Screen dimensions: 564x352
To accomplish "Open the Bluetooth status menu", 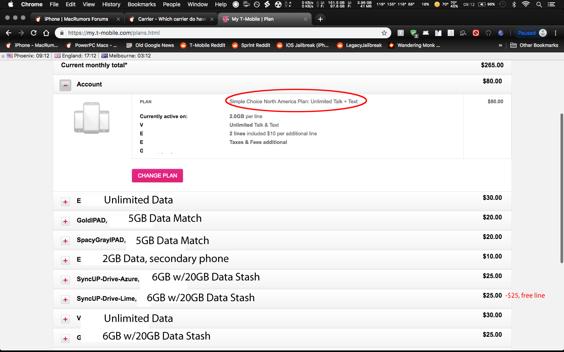I will (x=514, y=4).
